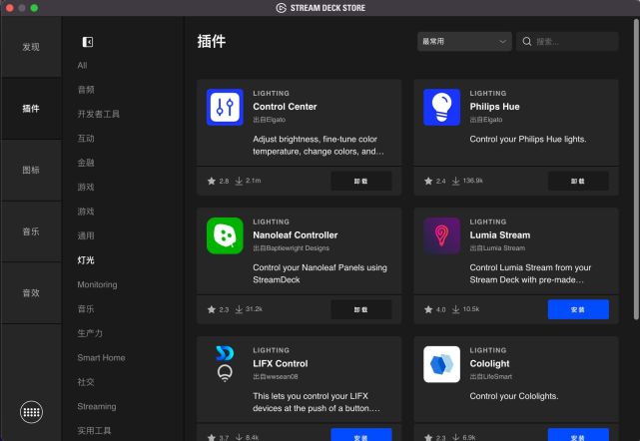640x441 pixels.
Task: Uninstall Nanoleaf Controller plugin
Action: point(361,309)
